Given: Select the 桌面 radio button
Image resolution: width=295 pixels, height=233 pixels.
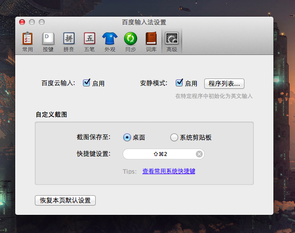Looking at the screenshot, I should [127, 137].
